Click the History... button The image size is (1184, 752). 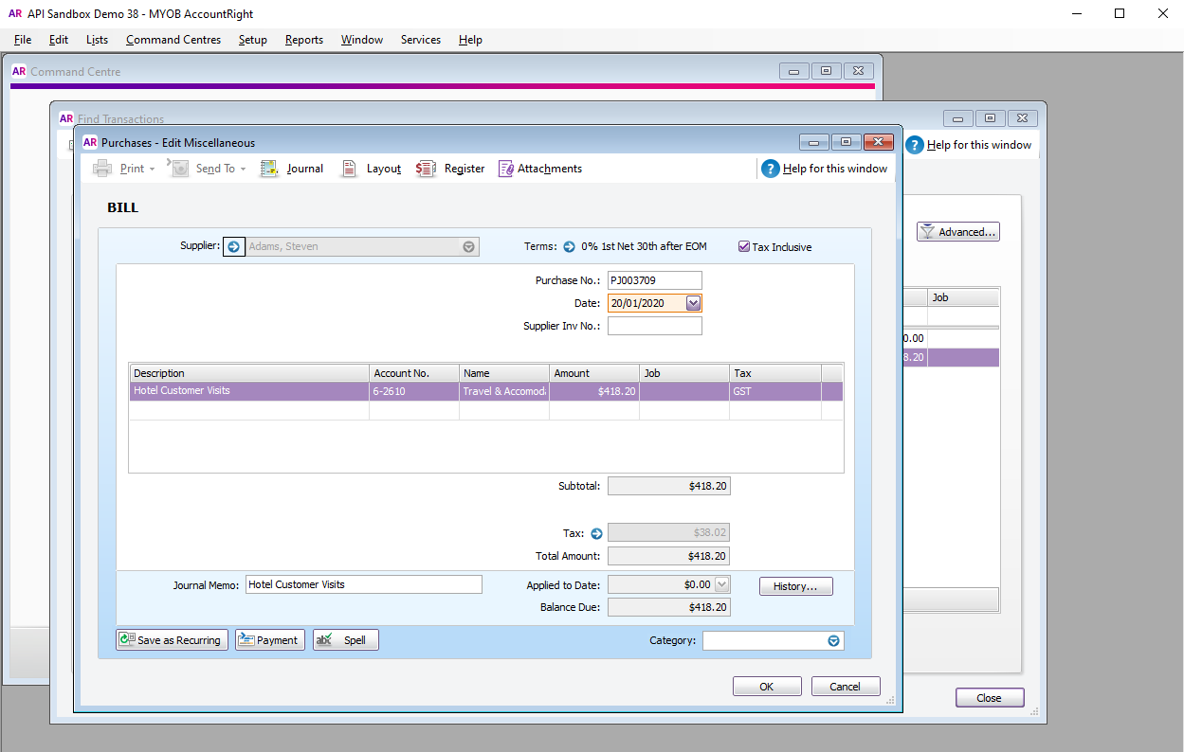795,586
